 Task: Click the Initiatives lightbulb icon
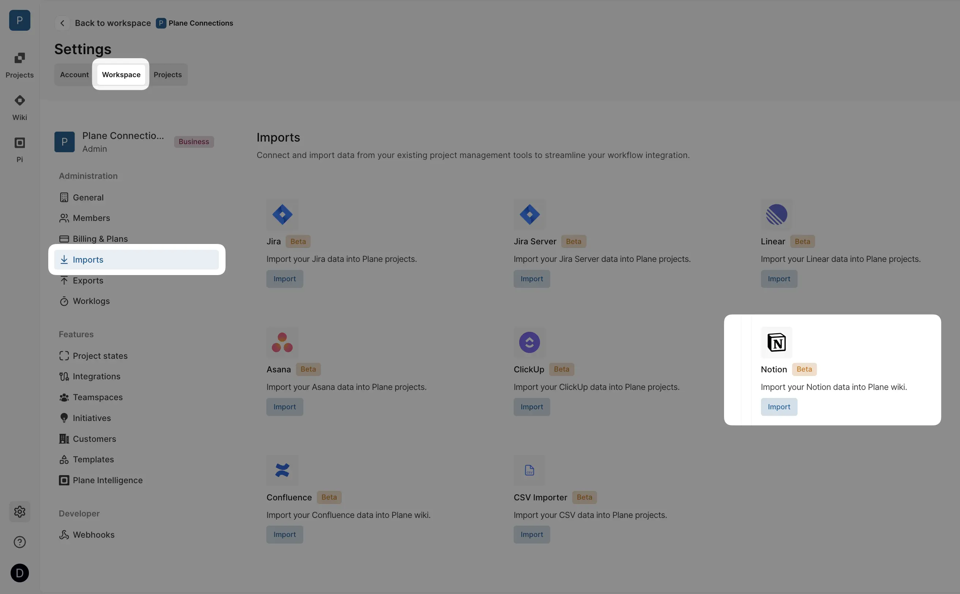click(x=64, y=418)
